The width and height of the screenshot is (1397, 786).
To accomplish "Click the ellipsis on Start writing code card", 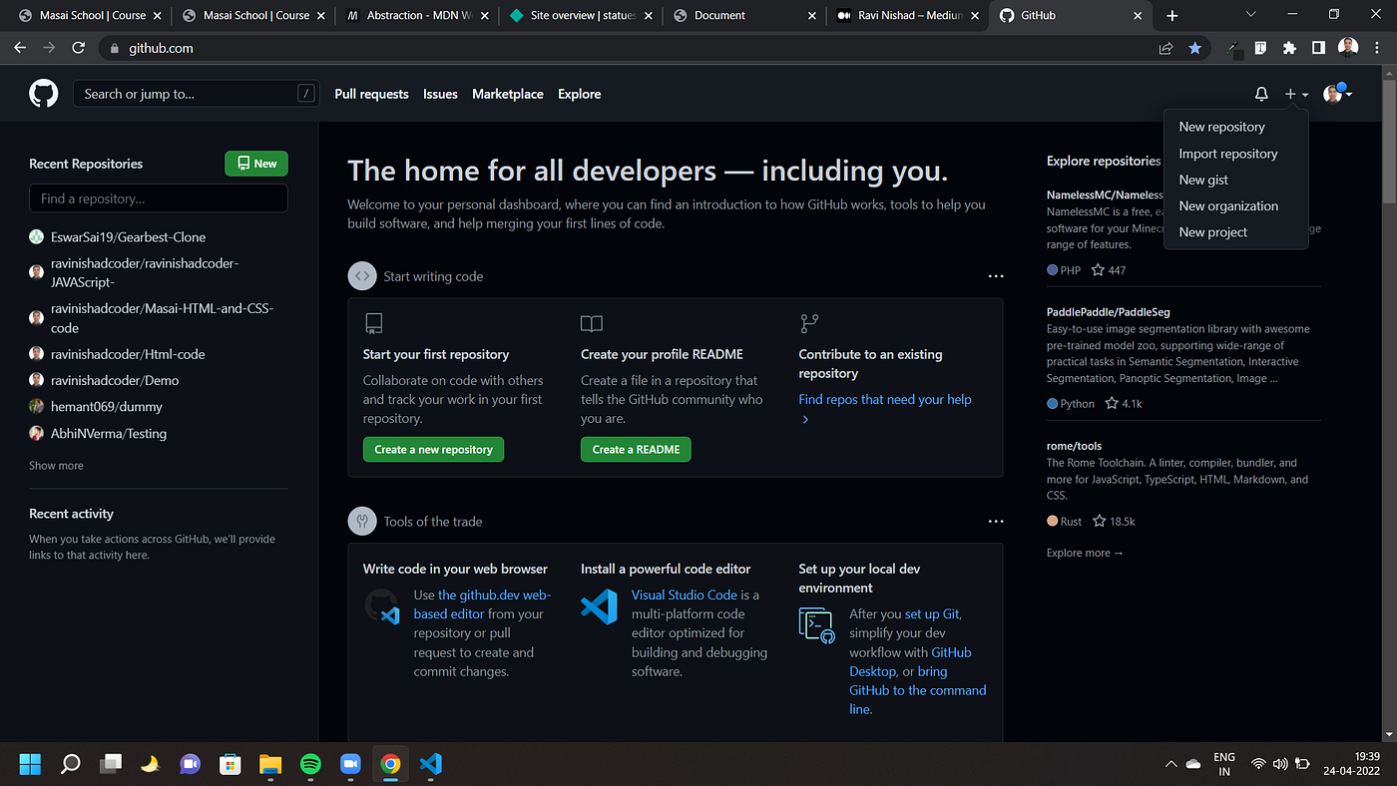I will (x=995, y=275).
